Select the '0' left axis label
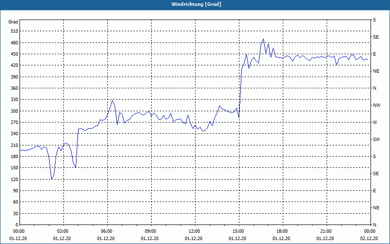390x244 pixels. tap(17, 225)
